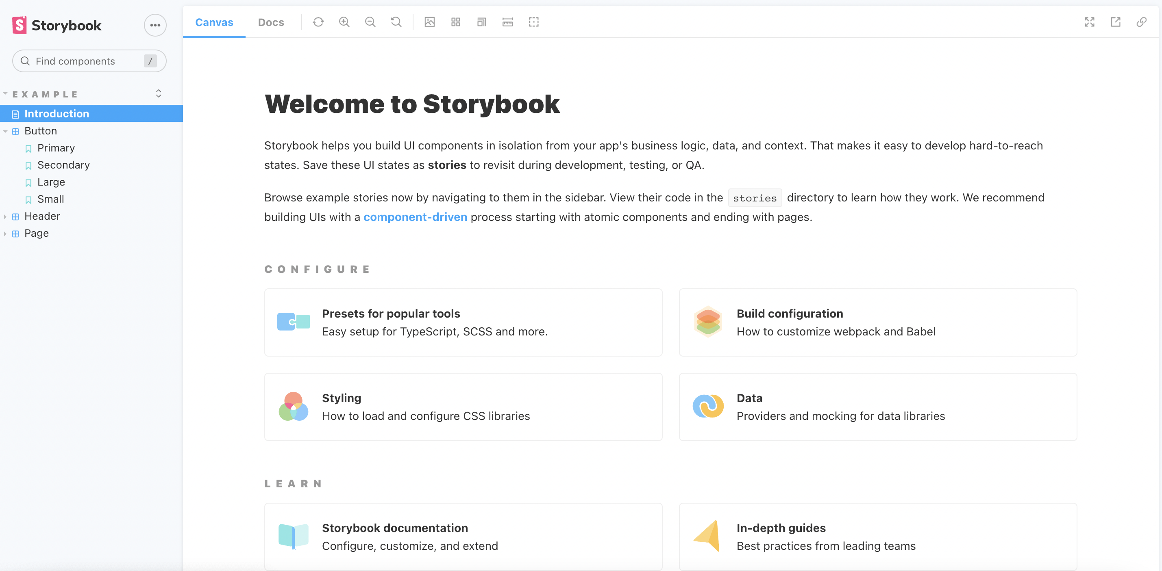Zoom in on the canvas
Screen dimensions: 1162x571
coord(344,22)
